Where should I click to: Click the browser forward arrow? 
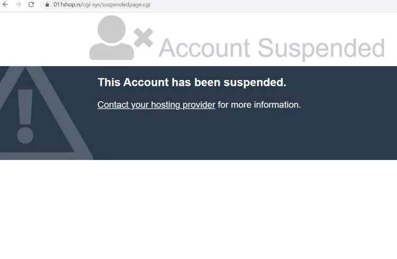coord(18,4)
